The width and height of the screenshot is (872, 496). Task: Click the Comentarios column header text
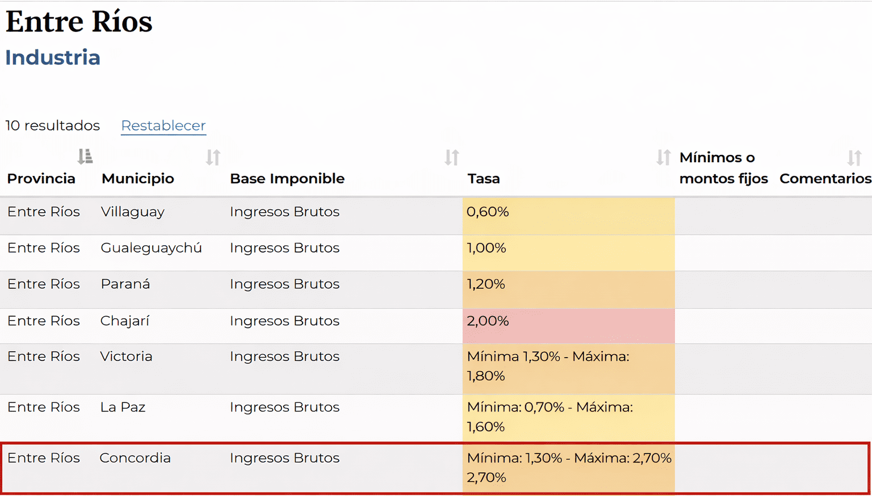(x=825, y=179)
